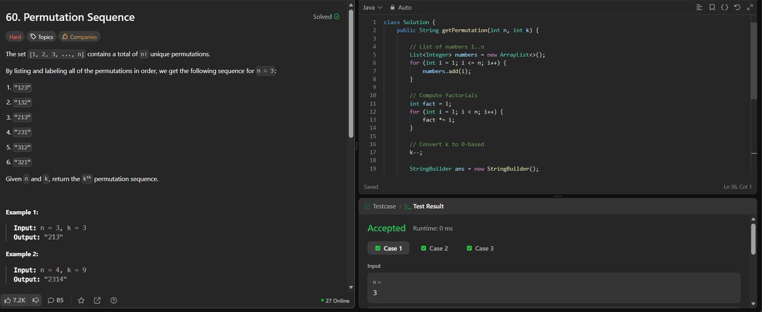The image size is (762, 312).
Task: Open the 85 comments
Action: tap(55, 300)
